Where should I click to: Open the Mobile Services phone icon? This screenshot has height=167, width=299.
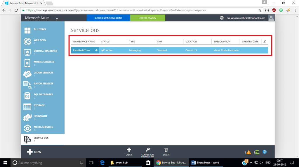tap(27, 63)
